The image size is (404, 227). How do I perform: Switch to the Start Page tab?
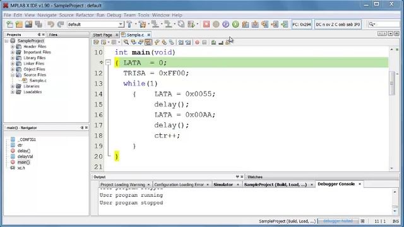click(x=102, y=35)
